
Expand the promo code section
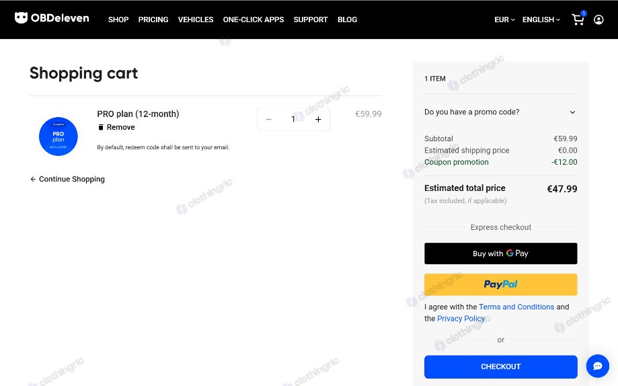(500, 112)
